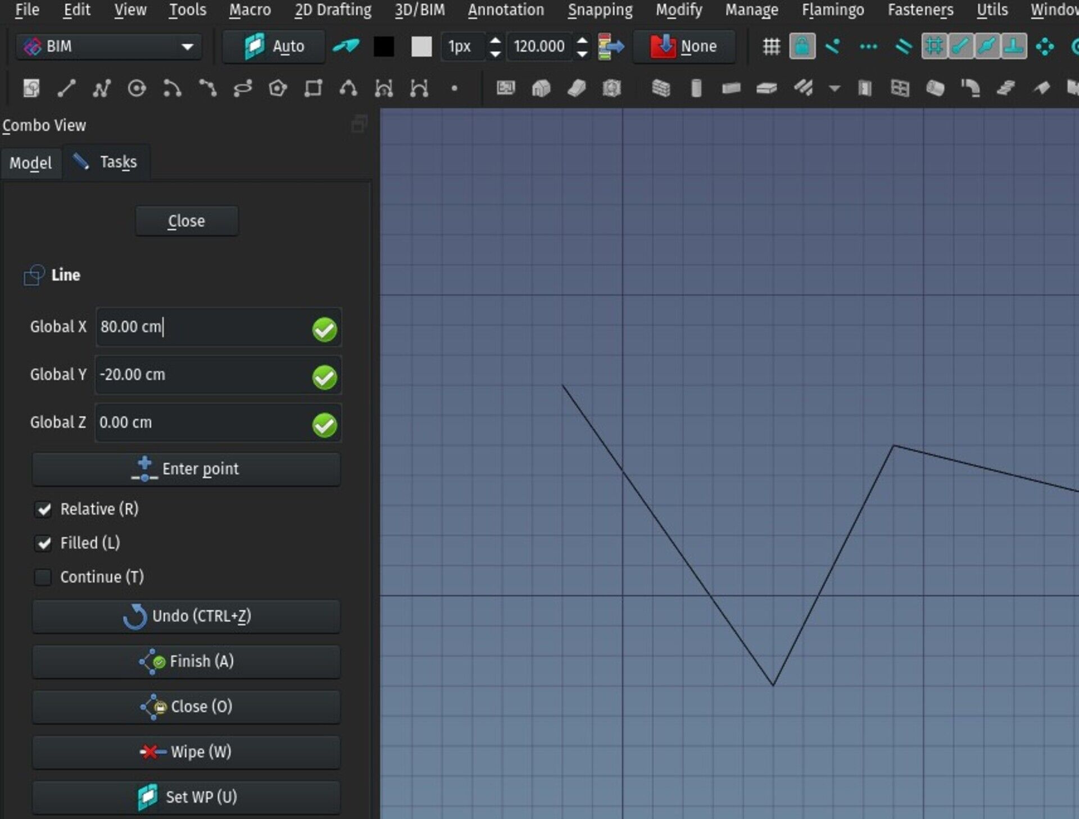This screenshot has height=819, width=1079.
Task: Toggle construction mode teal arrow icon
Action: (x=346, y=47)
